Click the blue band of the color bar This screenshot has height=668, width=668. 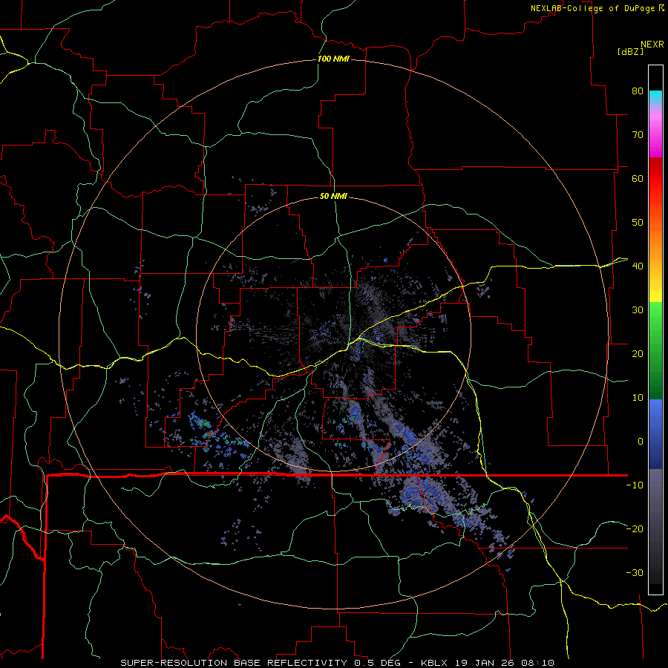pos(655,434)
